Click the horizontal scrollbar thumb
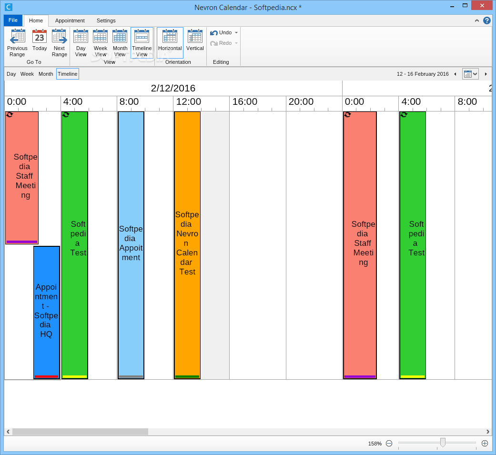The image size is (496, 455). coord(80,432)
